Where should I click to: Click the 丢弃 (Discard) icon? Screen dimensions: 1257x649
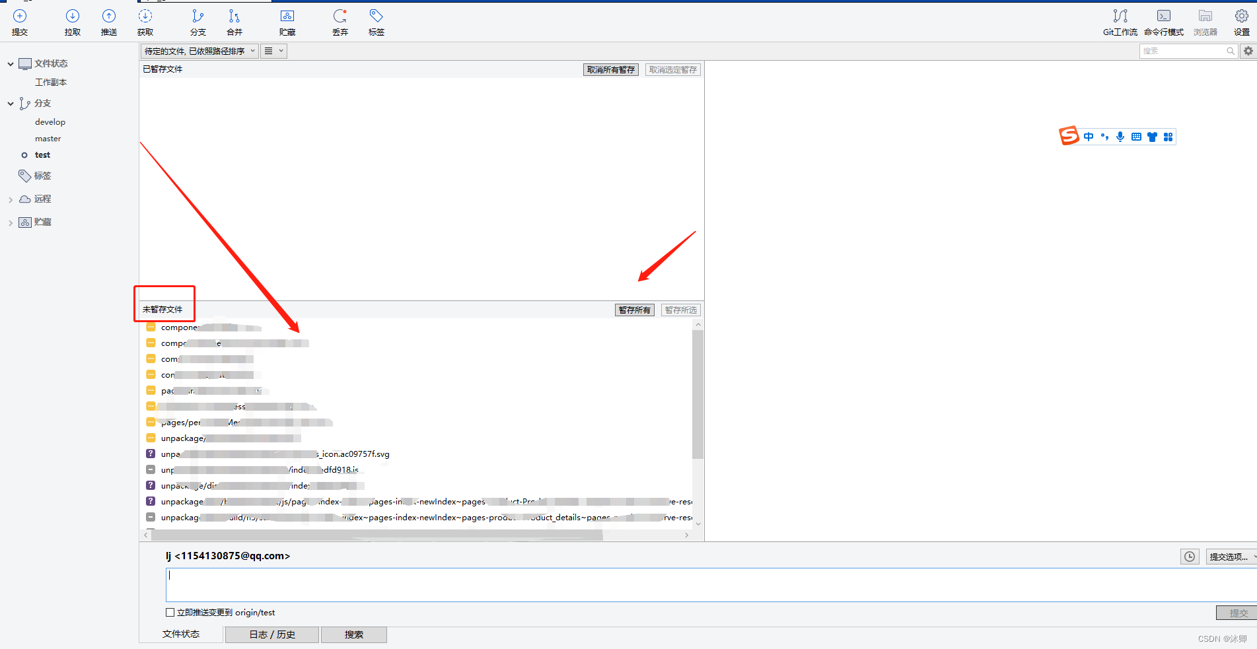(x=340, y=22)
